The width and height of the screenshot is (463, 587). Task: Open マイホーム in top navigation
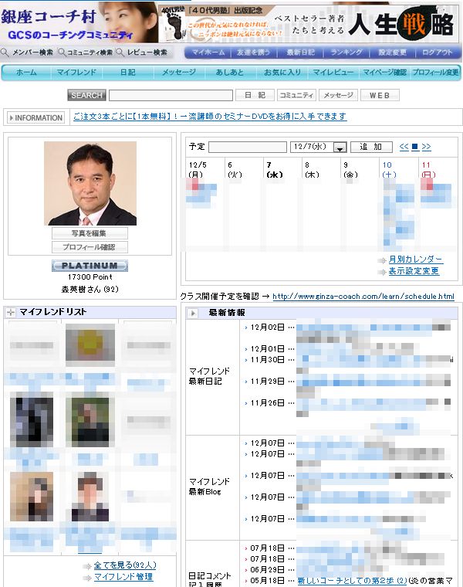pyautogui.click(x=208, y=53)
